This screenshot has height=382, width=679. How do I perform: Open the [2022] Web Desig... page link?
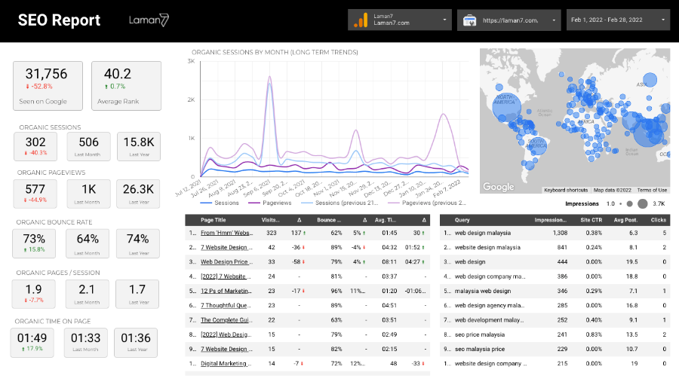click(226, 335)
